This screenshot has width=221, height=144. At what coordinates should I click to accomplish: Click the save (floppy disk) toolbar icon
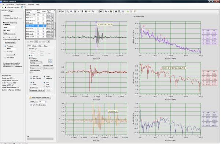coord(111,12)
